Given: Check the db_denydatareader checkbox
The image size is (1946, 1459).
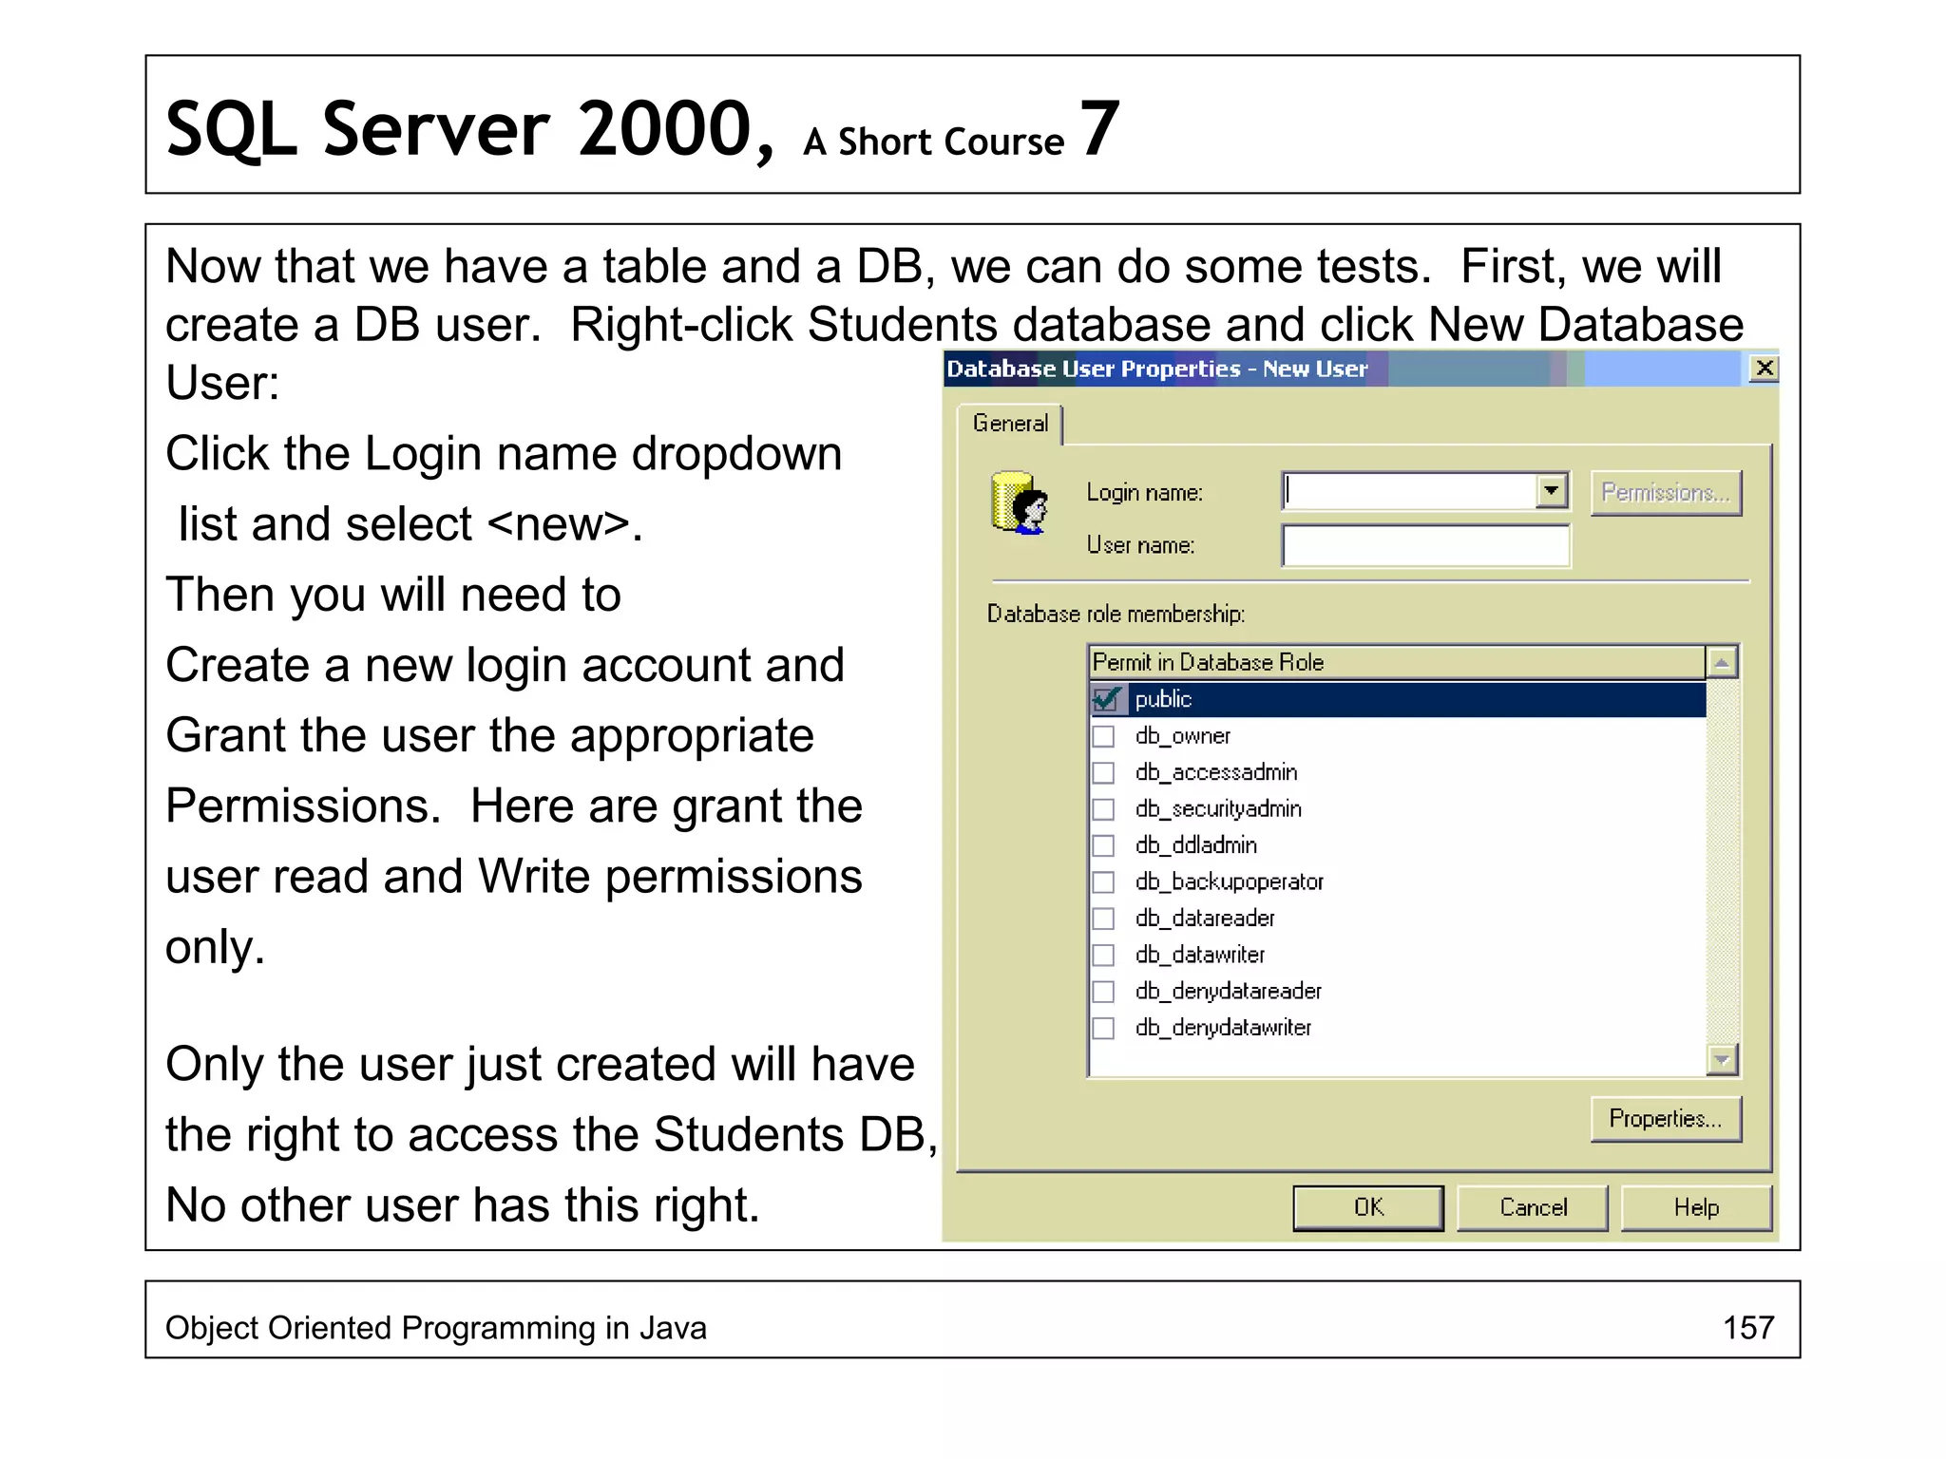Looking at the screenshot, I should click(1103, 992).
